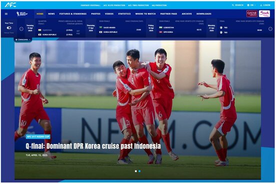
Task: Open the Uzbekistan vs DPR Korea semi-final
Action: click(x=181, y=28)
